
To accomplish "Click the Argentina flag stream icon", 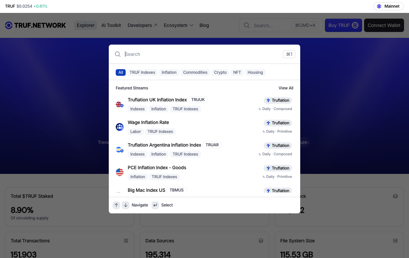I will coord(119,150).
